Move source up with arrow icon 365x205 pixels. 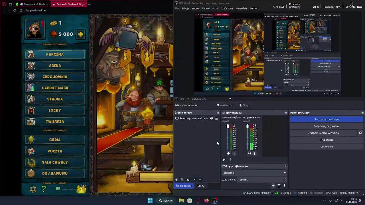coord(194,180)
